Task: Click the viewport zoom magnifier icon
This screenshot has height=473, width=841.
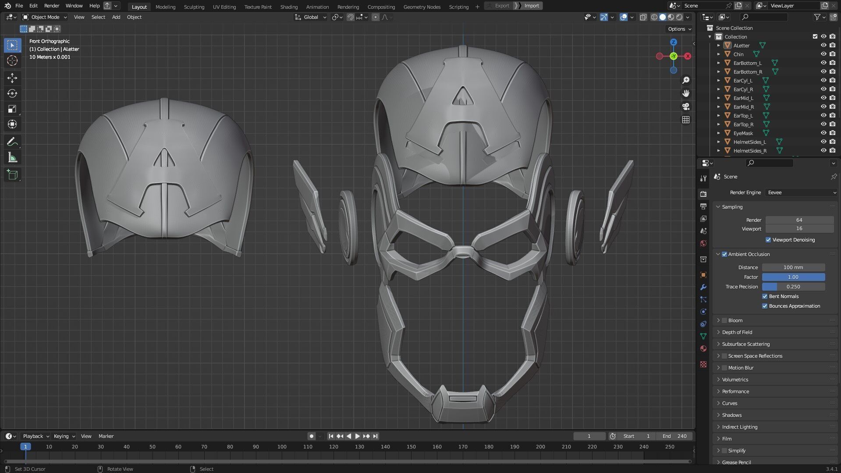Action: tap(686, 80)
